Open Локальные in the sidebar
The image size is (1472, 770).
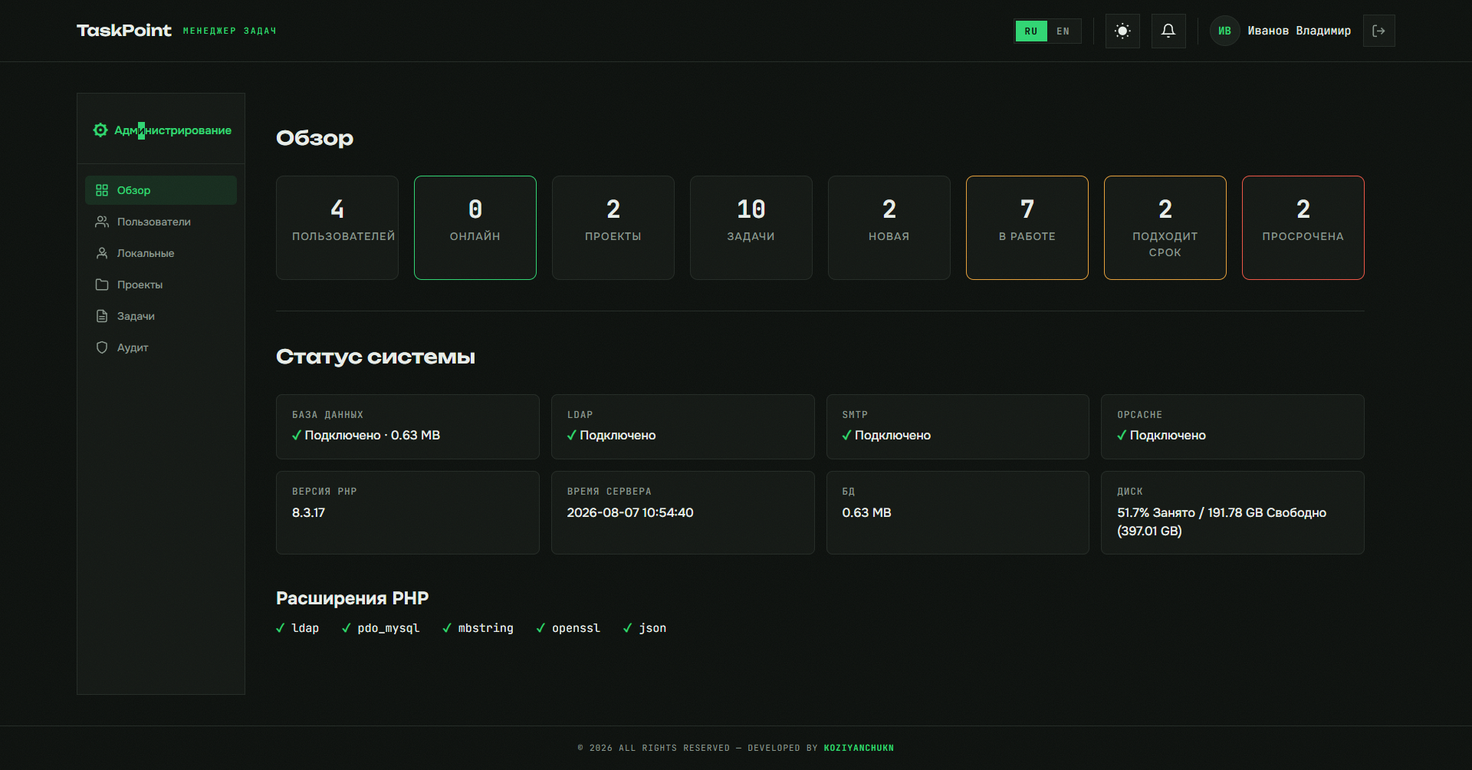tap(161, 253)
